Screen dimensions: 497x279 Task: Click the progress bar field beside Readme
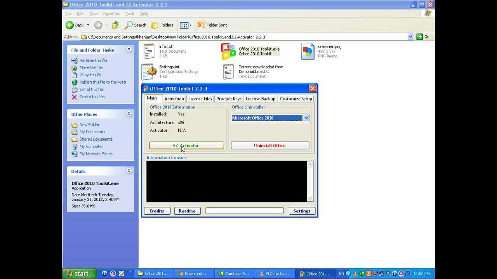click(245, 211)
